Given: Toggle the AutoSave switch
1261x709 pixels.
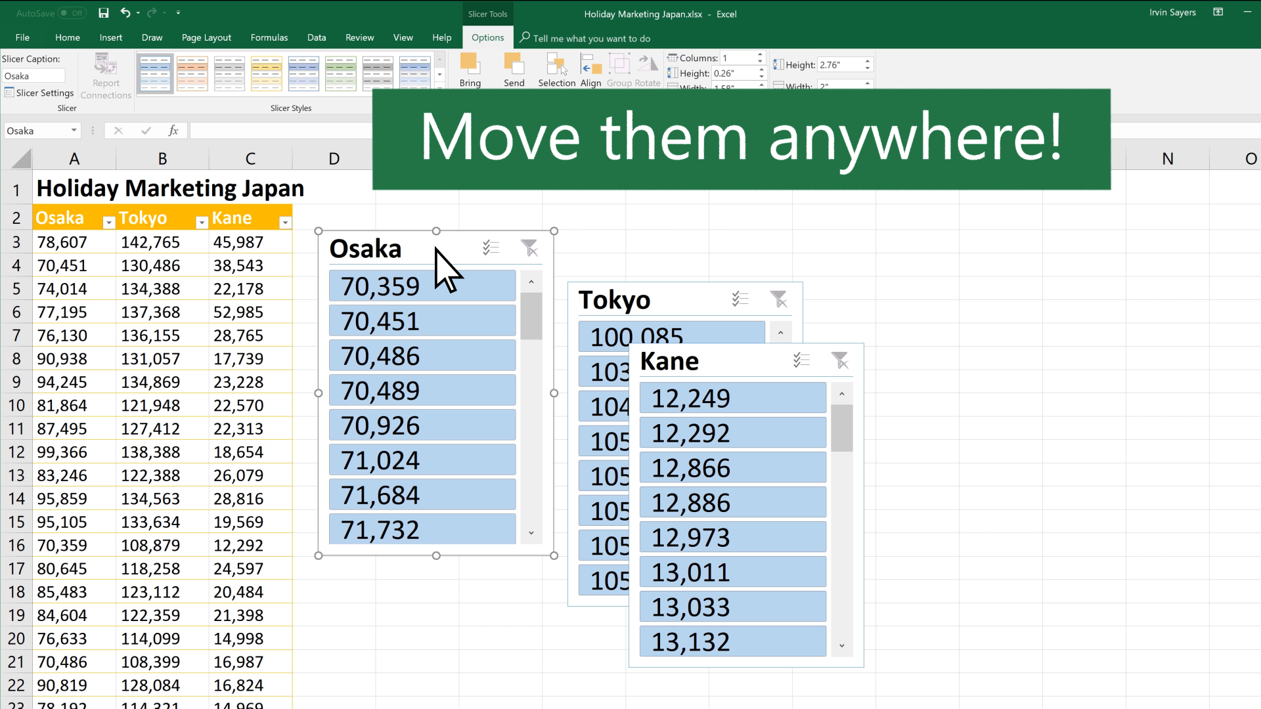Looking at the screenshot, I should coord(71,13).
